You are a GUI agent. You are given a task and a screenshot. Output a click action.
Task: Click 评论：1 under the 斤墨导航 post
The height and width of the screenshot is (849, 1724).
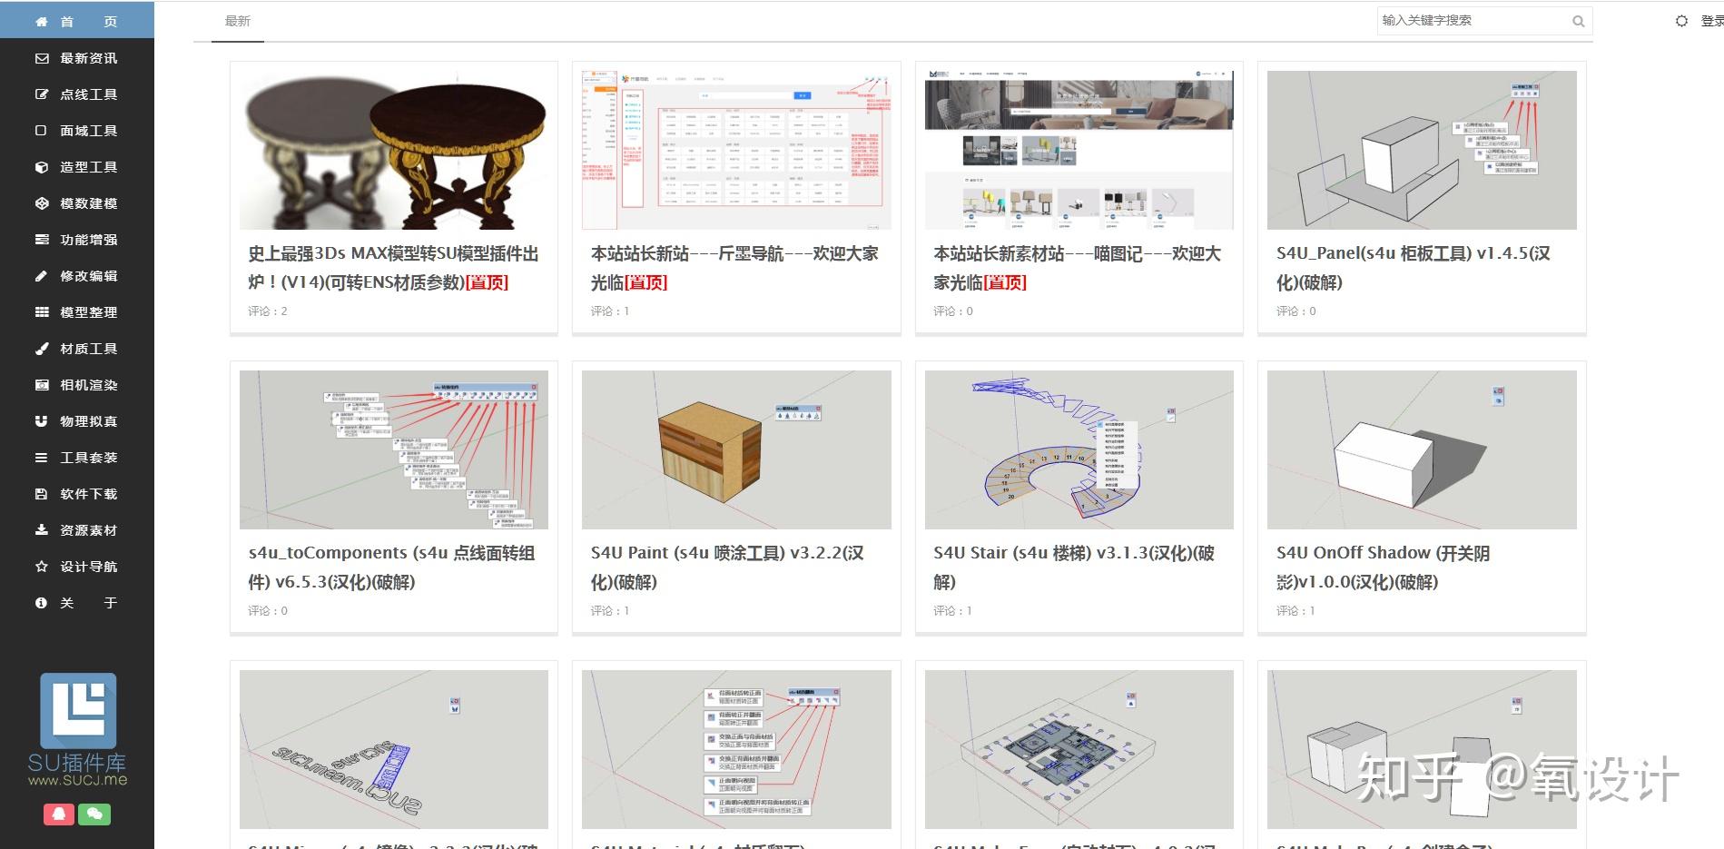610,311
